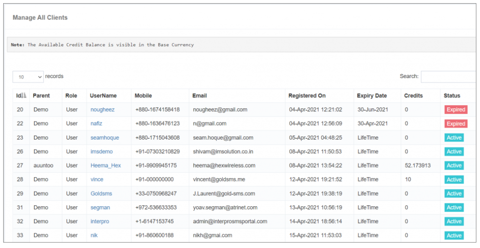Viewport: 480px width, 248px height.
Task: Open the nik username link
Action: pyautogui.click(x=94, y=235)
